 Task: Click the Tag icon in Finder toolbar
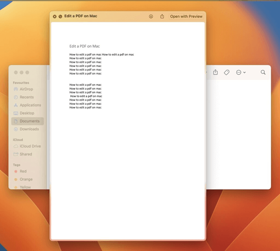(x=227, y=72)
